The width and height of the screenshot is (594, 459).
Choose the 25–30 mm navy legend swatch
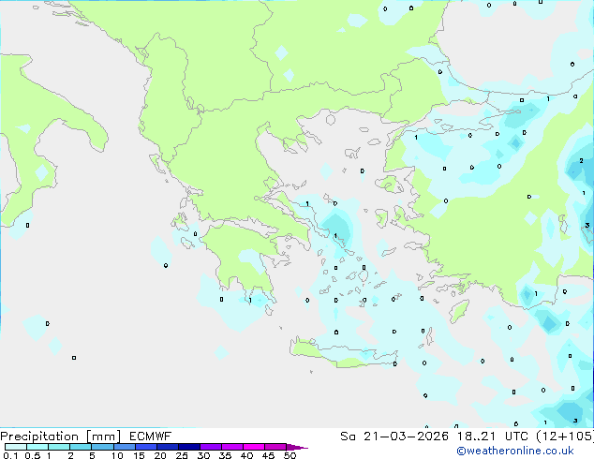pyautogui.click(x=188, y=447)
